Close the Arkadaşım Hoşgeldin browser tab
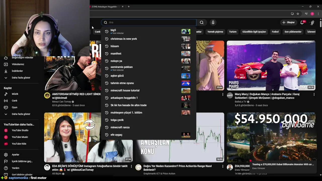The height and width of the screenshot is (181, 322). click(123, 7)
